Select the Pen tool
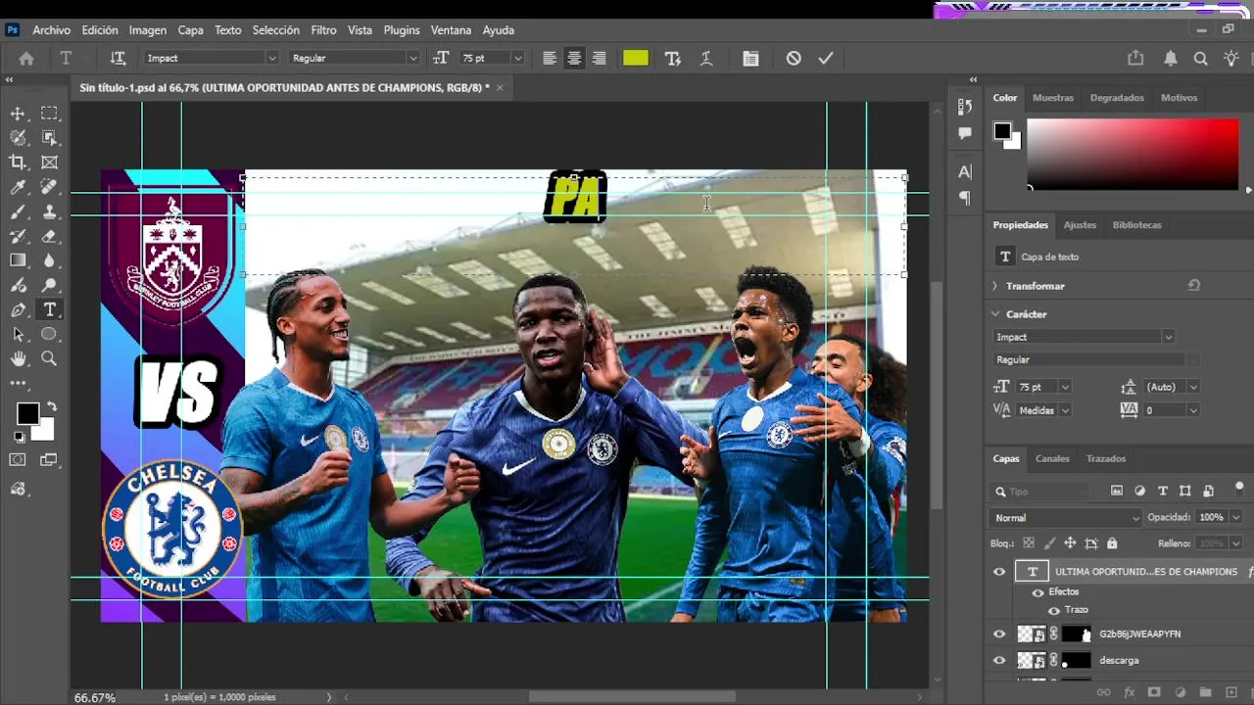Screen dimensions: 1254x705 18,309
